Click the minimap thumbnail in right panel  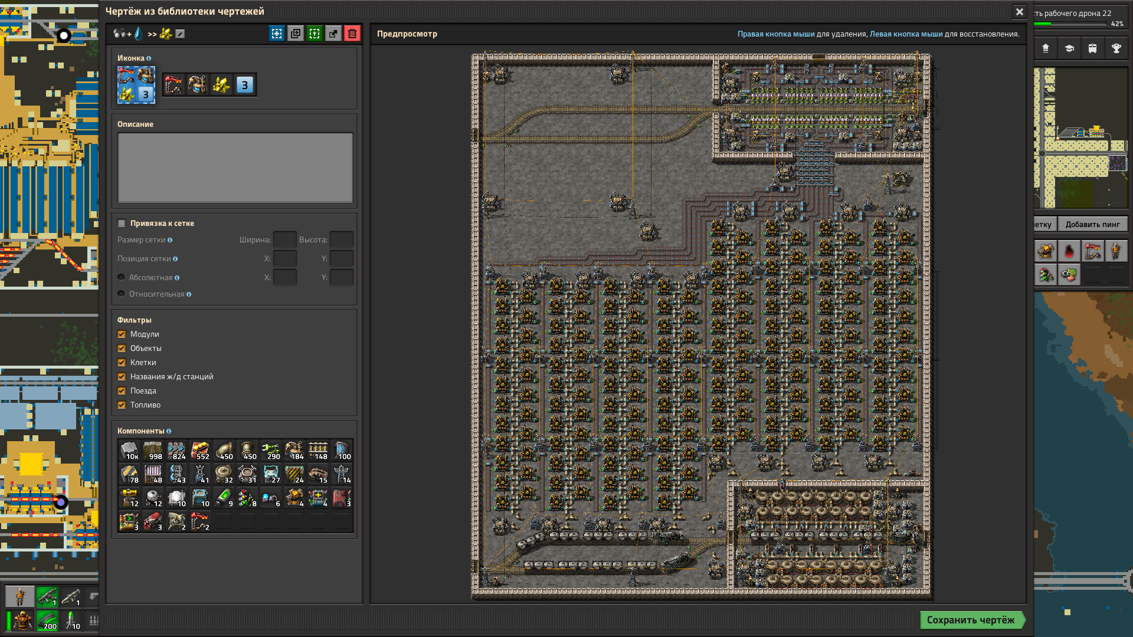1081,138
